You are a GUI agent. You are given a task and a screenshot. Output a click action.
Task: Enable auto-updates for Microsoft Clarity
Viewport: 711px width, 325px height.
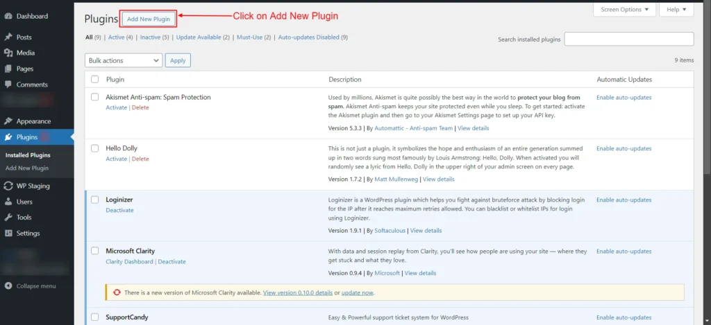[x=624, y=252]
